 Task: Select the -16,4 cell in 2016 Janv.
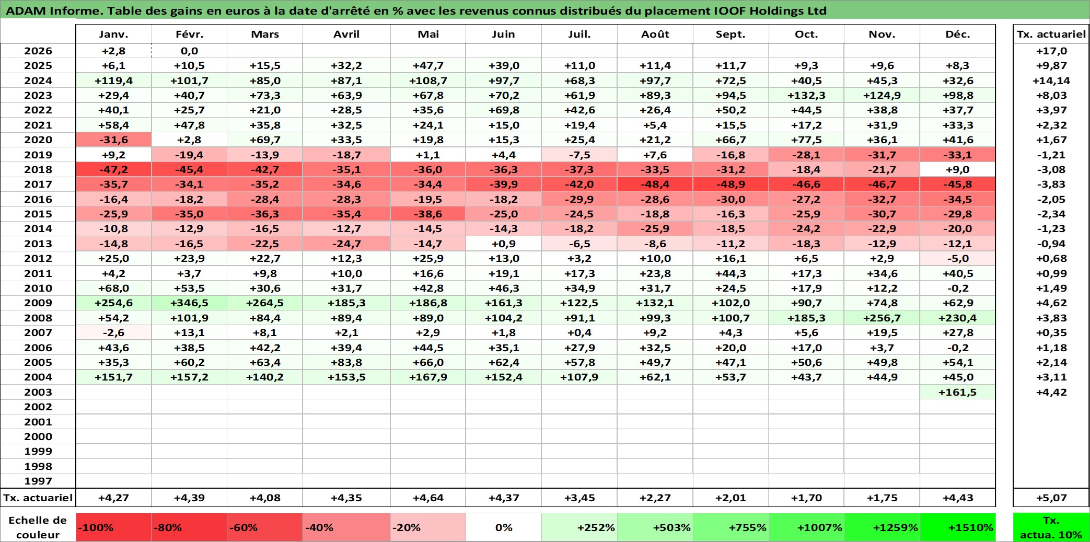[x=114, y=199]
